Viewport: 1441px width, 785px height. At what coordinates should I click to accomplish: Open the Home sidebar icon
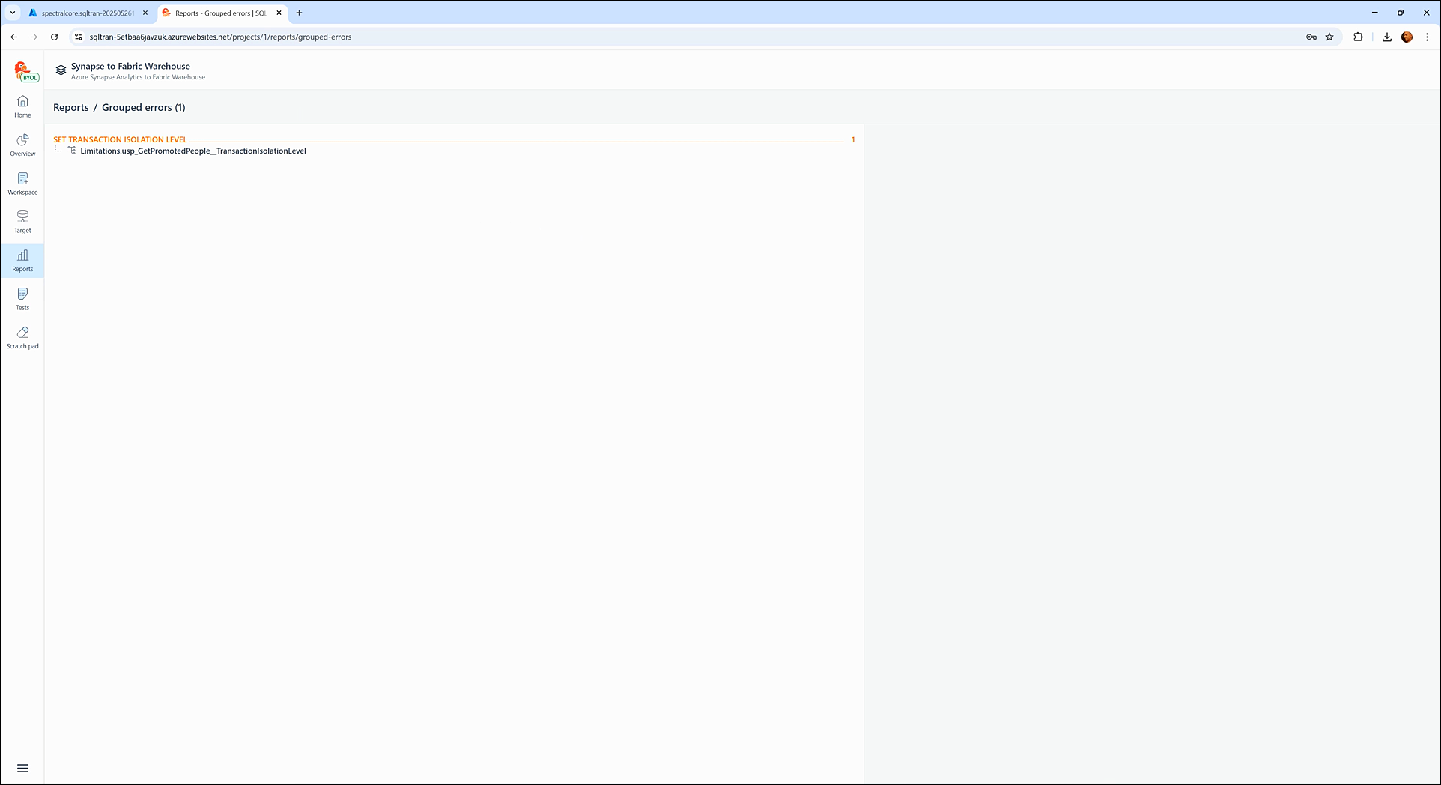22,106
